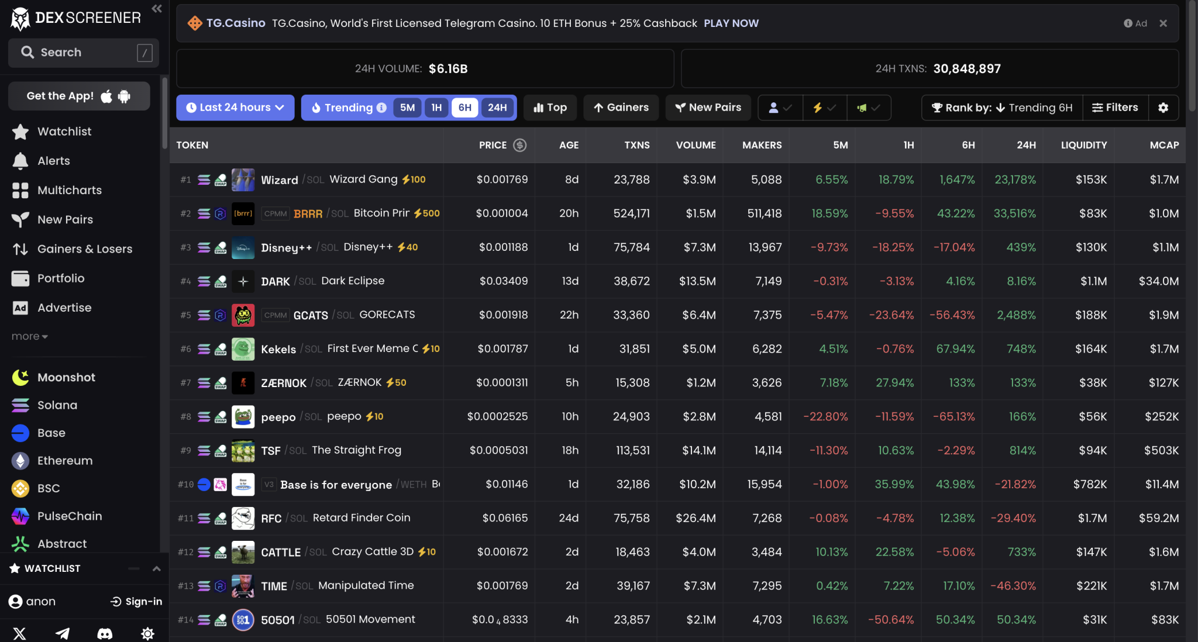Collapse the Watchlist panel chevron
The height and width of the screenshot is (642, 1198).
[156, 568]
